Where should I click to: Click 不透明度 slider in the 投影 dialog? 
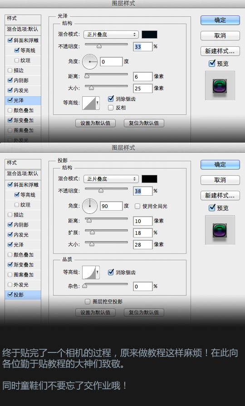tap(106, 190)
